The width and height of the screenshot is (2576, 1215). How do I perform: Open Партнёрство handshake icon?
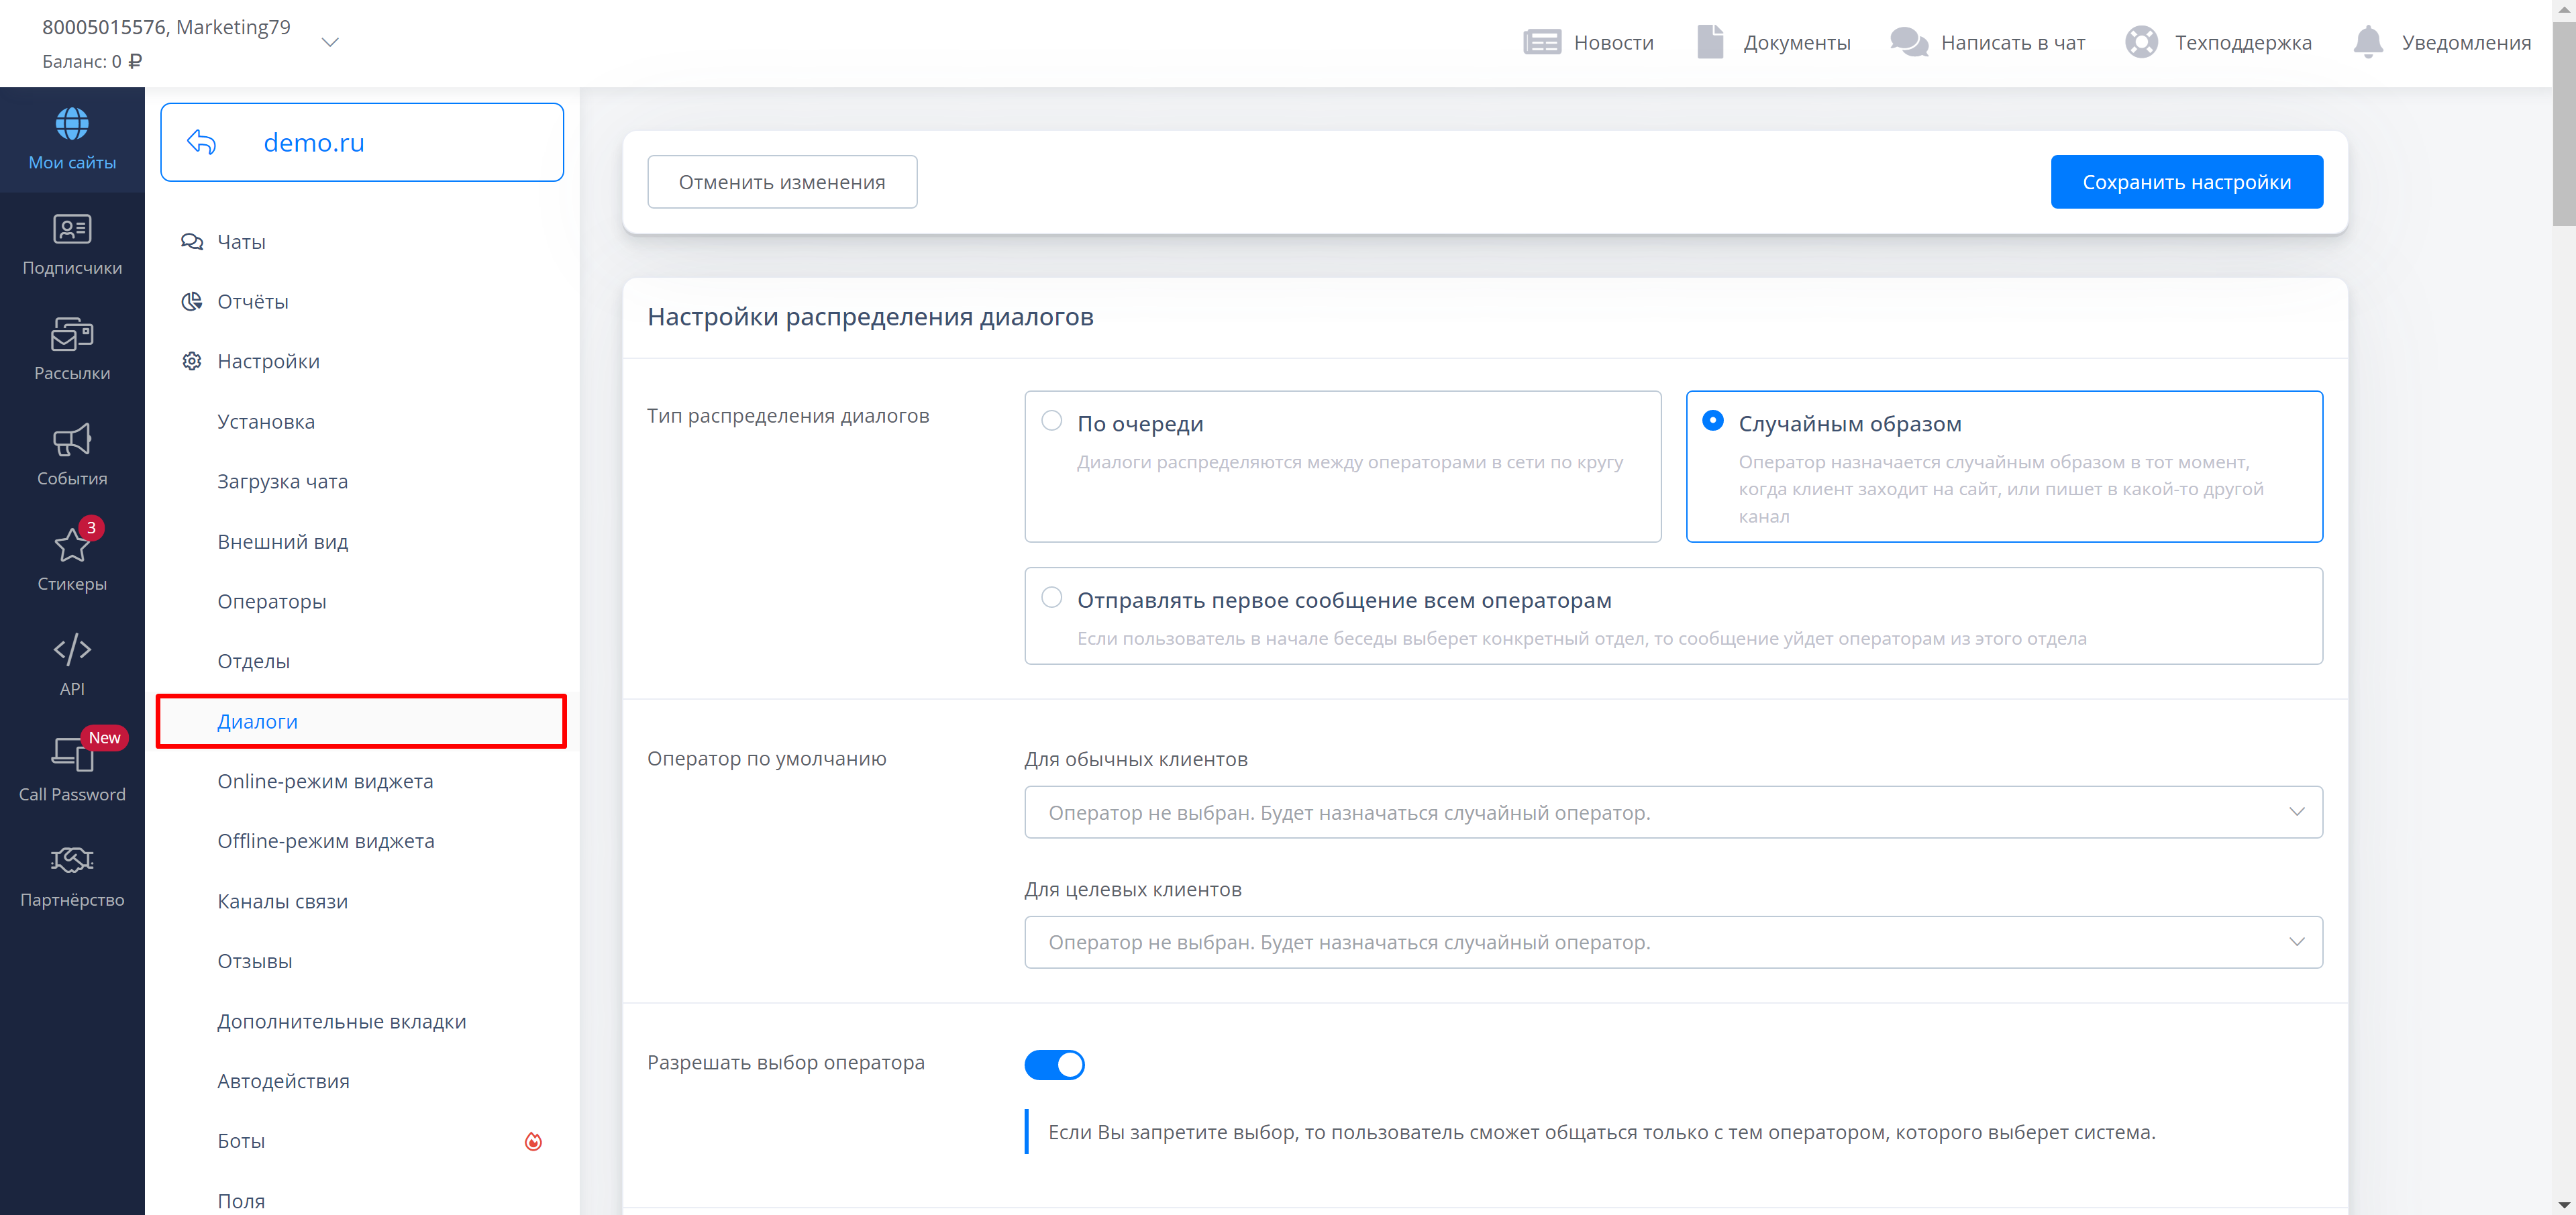point(72,861)
